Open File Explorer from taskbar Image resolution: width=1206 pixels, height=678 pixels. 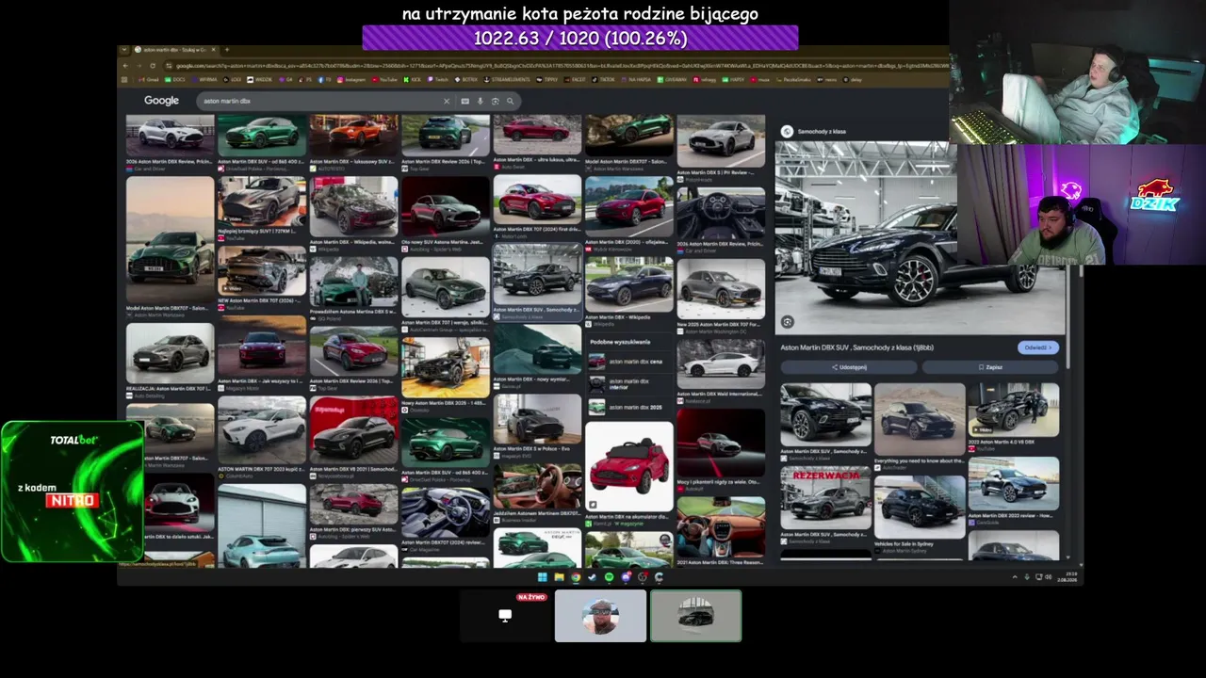(x=559, y=576)
